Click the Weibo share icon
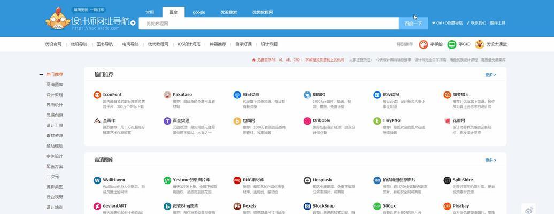 click(x=528, y=211)
